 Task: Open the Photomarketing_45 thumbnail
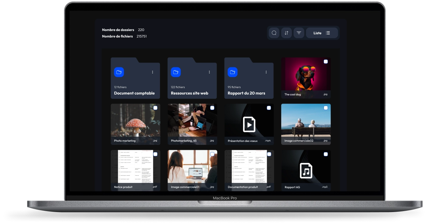pos(192,120)
